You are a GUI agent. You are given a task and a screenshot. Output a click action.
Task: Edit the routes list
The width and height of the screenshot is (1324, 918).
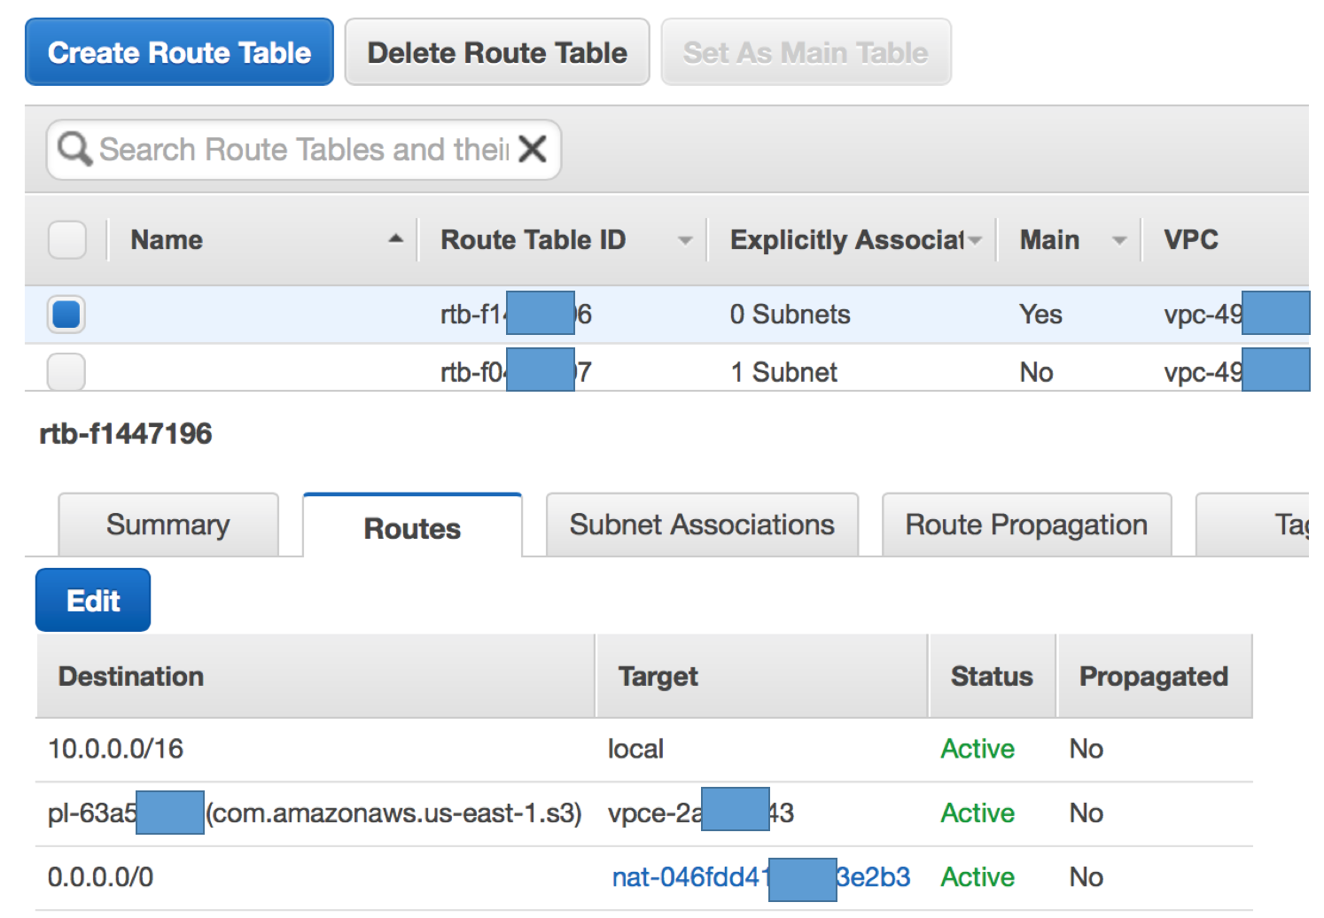93,601
